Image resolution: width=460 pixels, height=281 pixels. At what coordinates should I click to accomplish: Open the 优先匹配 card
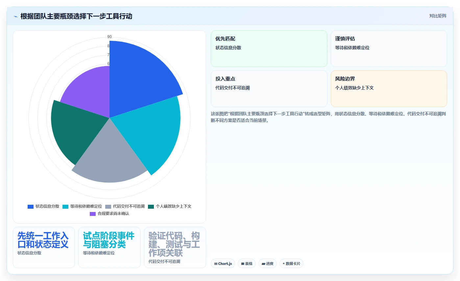(269, 49)
